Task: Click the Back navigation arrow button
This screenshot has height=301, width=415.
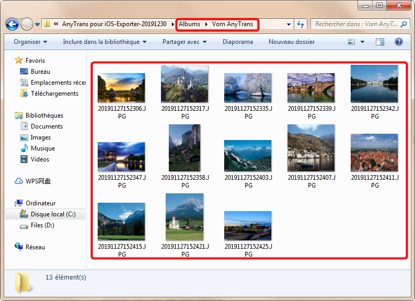Action: coord(12,25)
